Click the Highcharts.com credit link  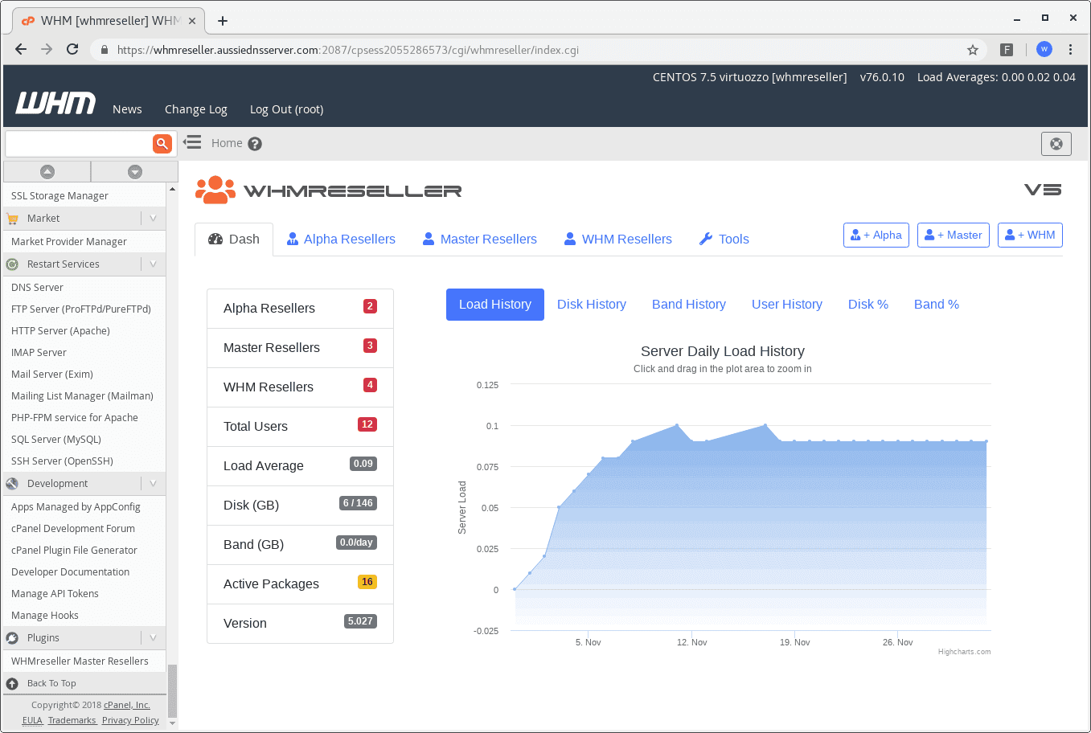tap(964, 652)
